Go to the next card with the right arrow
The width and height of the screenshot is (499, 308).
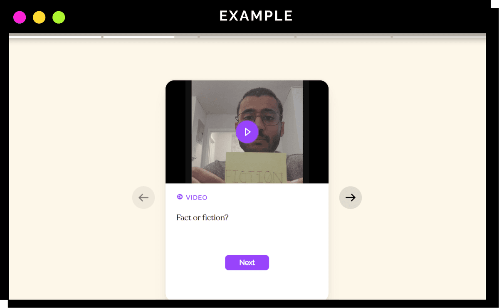(351, 197)
